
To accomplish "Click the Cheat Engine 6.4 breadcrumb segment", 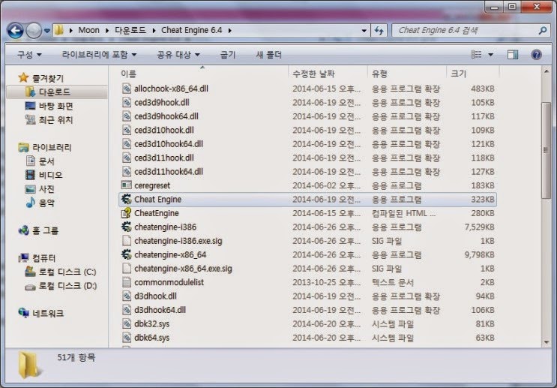I will tap(191, 30).
